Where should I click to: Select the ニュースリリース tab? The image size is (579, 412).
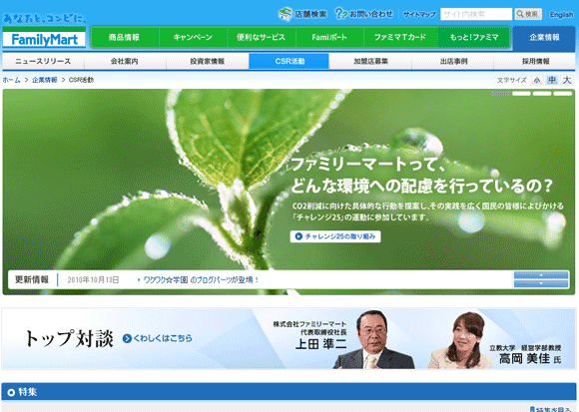point(43,61)
